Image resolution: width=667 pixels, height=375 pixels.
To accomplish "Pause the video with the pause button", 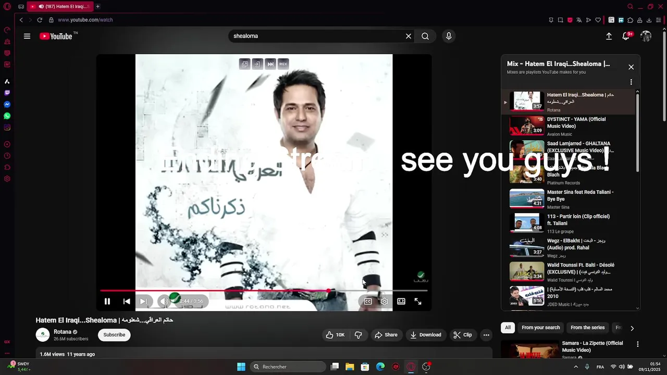I will 107,301.
